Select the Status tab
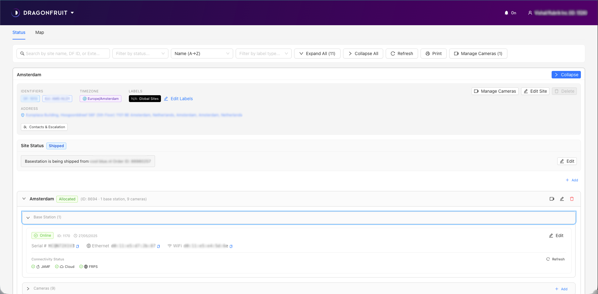This screenshot has width=598, height=294. pyautogui.click(x=19, y=32)
